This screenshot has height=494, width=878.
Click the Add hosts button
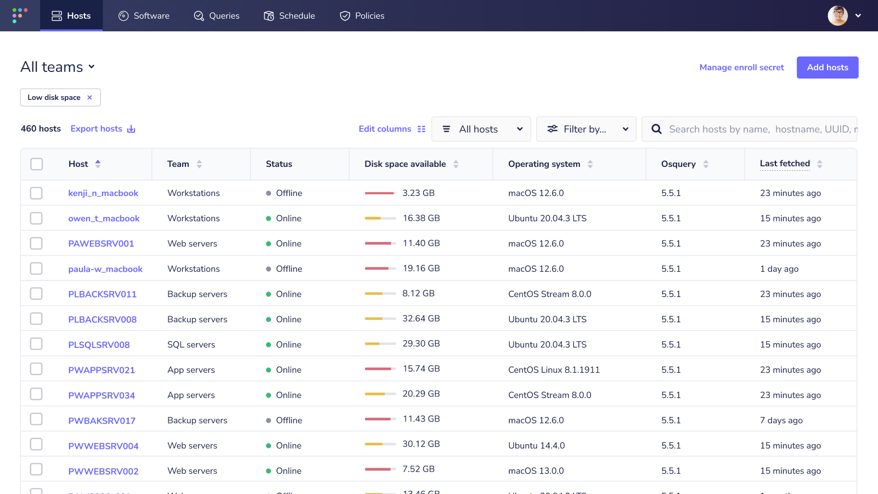click(828, 68)
